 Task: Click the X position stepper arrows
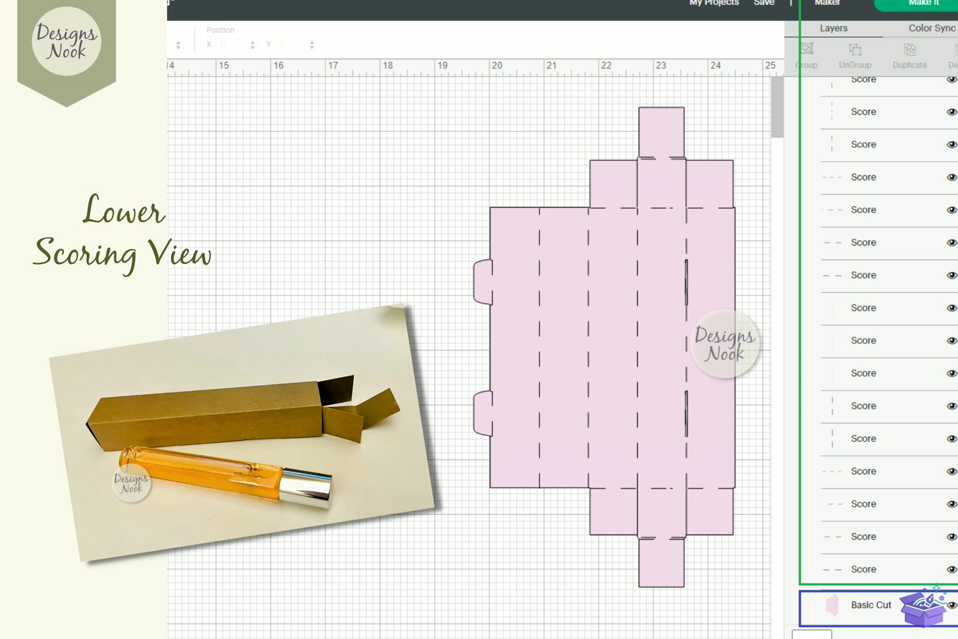(x=253, y=45)
